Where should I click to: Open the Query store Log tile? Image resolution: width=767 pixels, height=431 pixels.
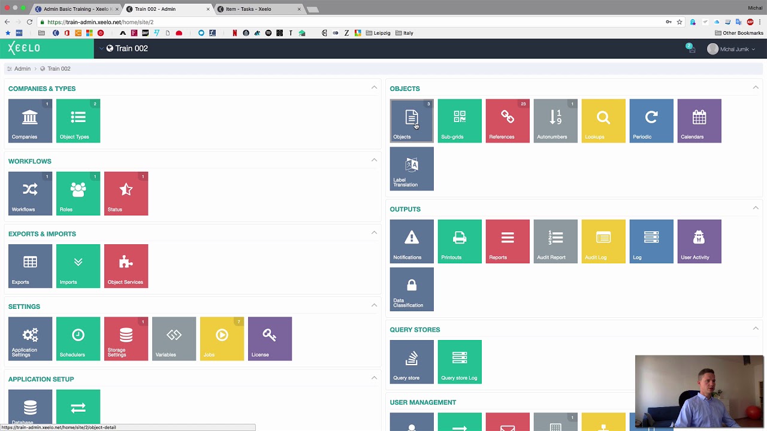pos(460,362)
